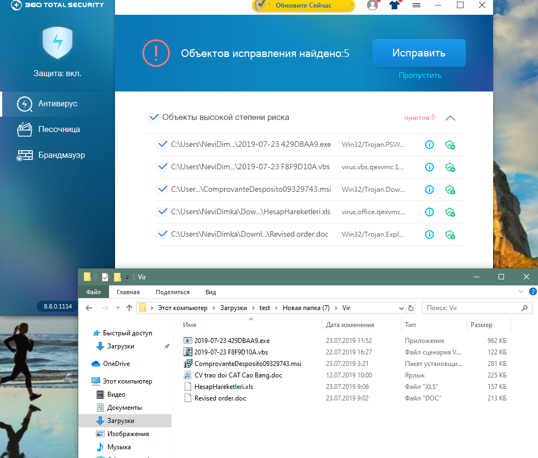Click the 360 Total Security logo

pos(57,5)
